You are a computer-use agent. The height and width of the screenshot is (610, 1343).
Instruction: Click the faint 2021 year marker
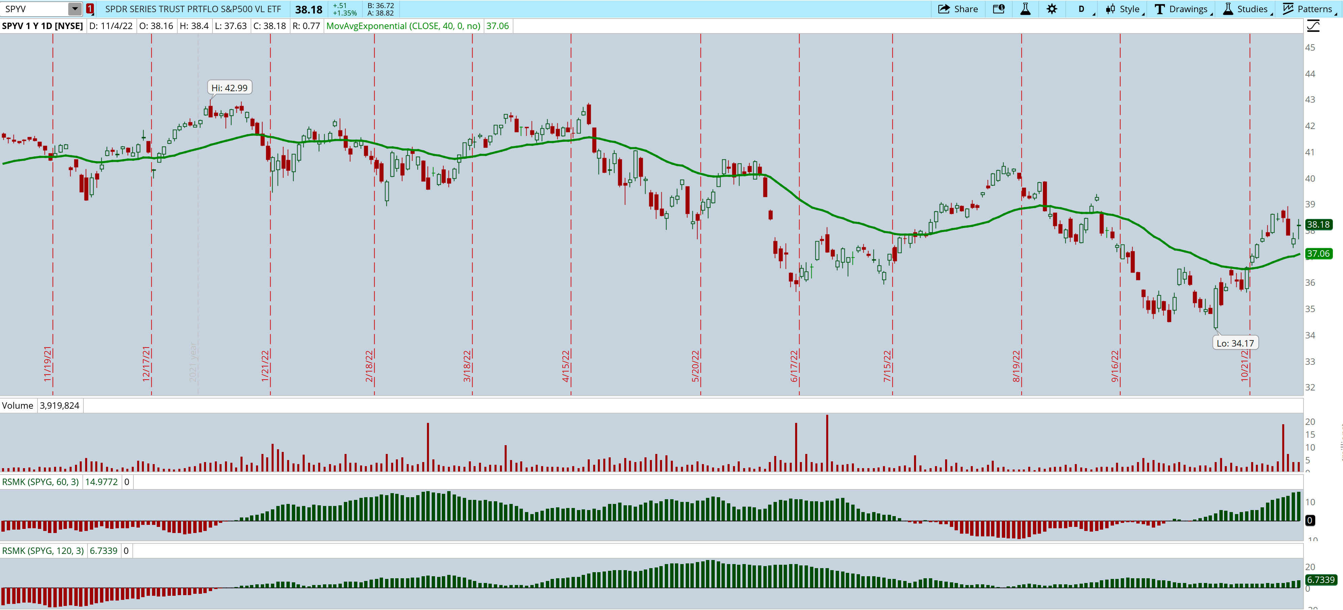(193, 362)
